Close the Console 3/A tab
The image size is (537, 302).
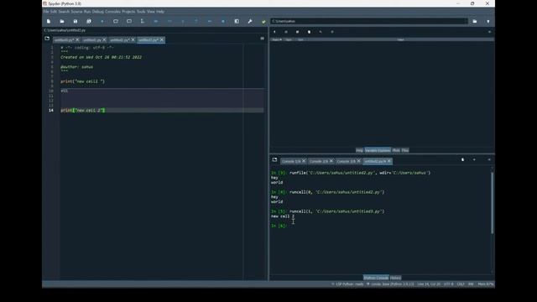tap(359, 161)
